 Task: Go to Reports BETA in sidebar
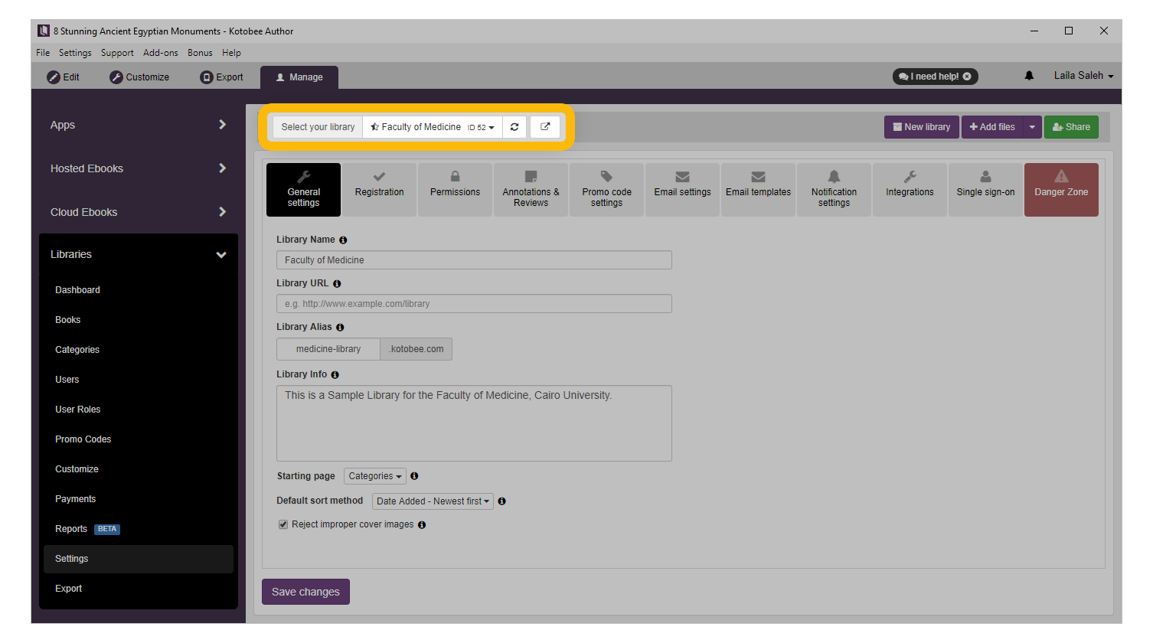(x=139, y=529)
